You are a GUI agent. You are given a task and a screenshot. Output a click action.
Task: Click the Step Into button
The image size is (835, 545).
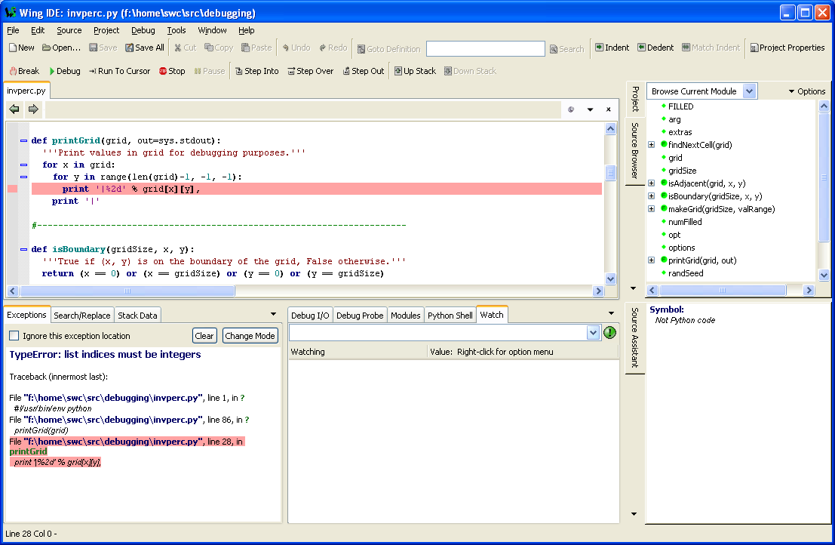coord(256,71)
